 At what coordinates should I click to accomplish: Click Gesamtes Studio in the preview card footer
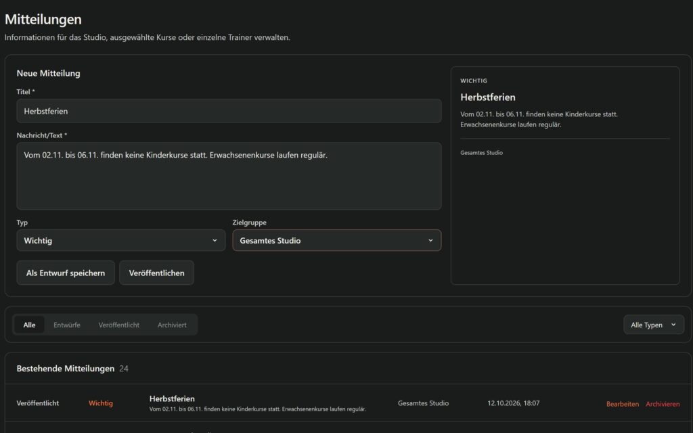tap(481, 152)
